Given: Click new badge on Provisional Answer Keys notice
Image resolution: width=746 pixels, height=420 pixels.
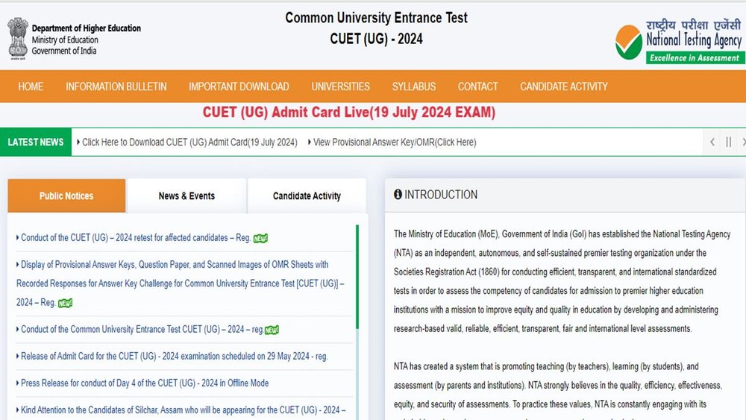Looking at the screenshot, I should [65, 303].
